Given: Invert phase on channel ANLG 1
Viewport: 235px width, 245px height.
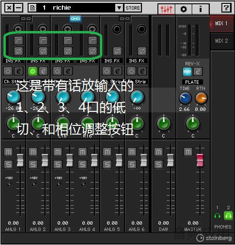Looking at the screenshot, I should coord(18,51).
